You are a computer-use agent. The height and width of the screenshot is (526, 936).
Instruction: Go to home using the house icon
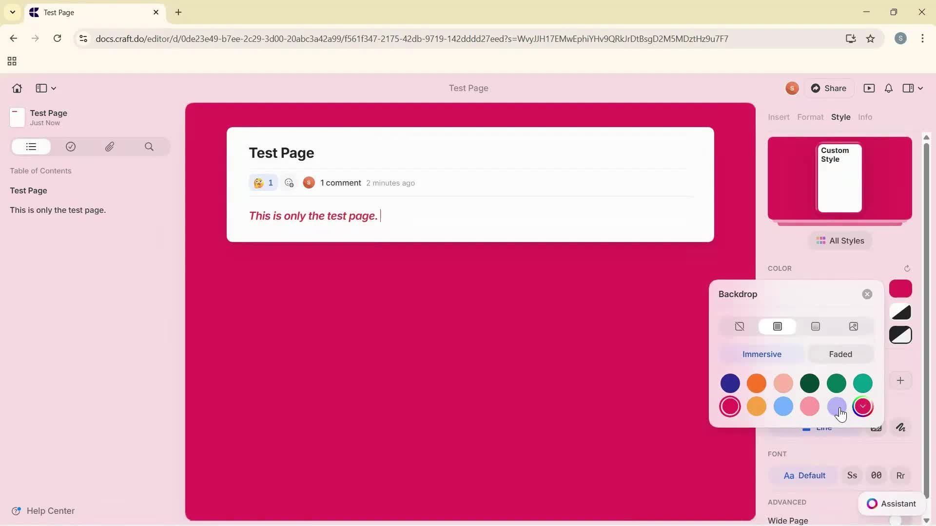pyautogui.click(x=17, y=88)
